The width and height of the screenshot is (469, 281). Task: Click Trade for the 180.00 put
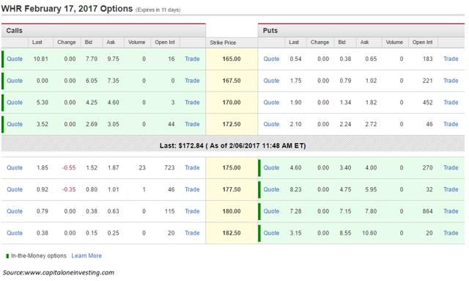click(451, 211)
